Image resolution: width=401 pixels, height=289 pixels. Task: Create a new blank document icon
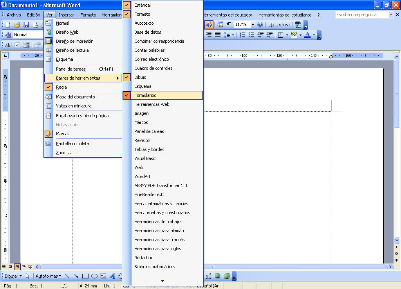[8, 25]
